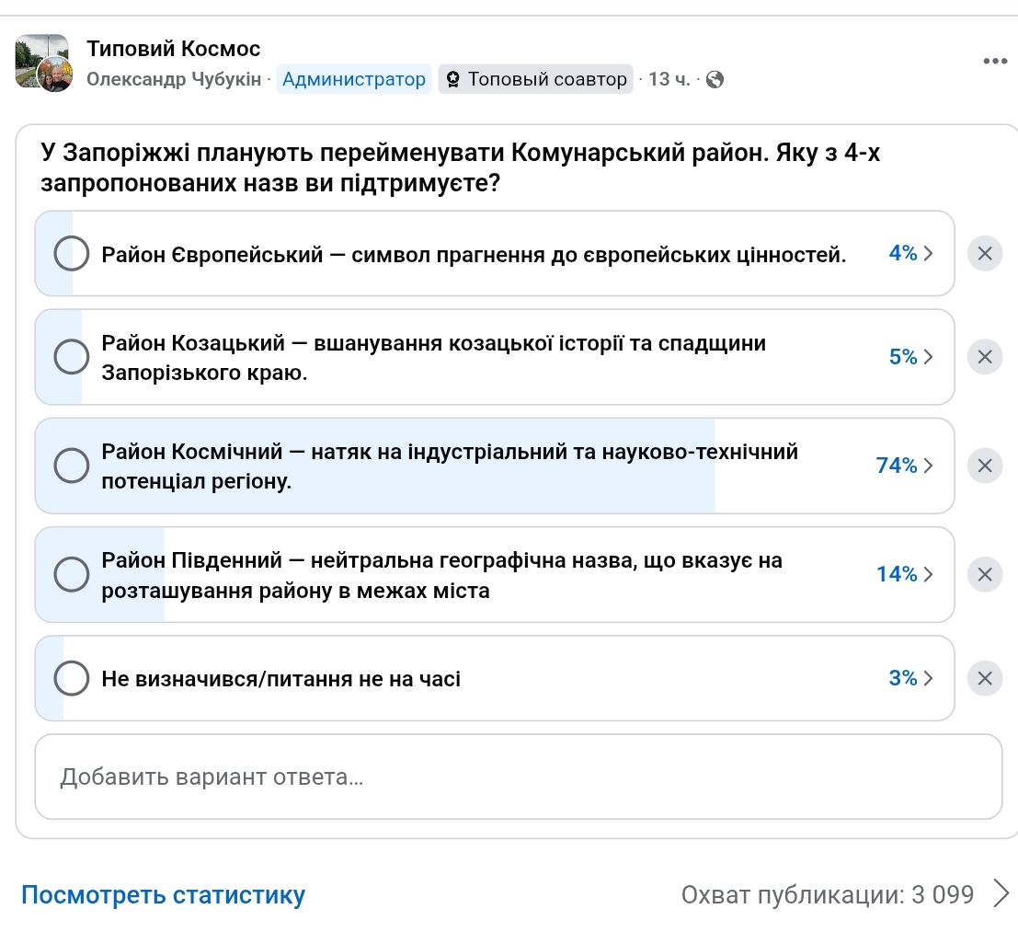This screenshot has width=1018, height=932.
Task: Click the globe public visibility icon
Action: (714, 80)
